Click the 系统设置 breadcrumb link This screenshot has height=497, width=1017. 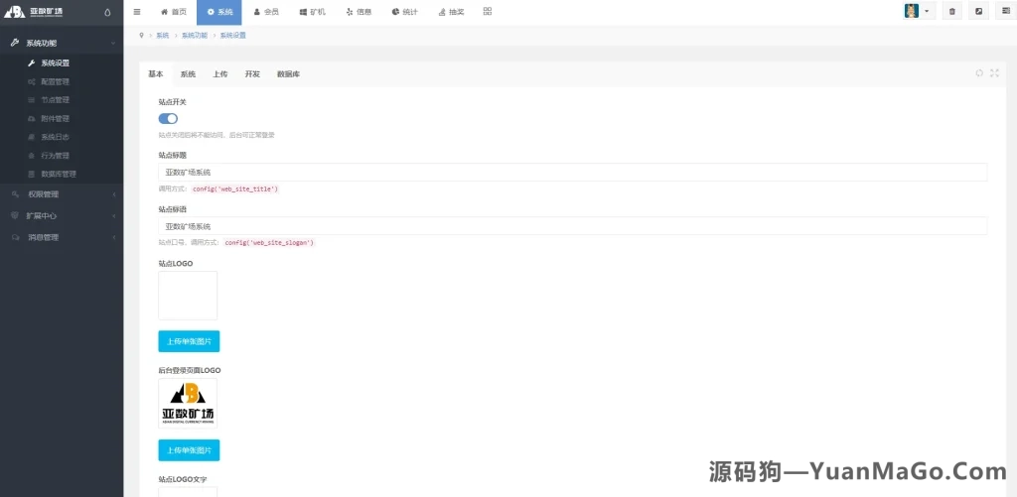[x=232, y=35]
